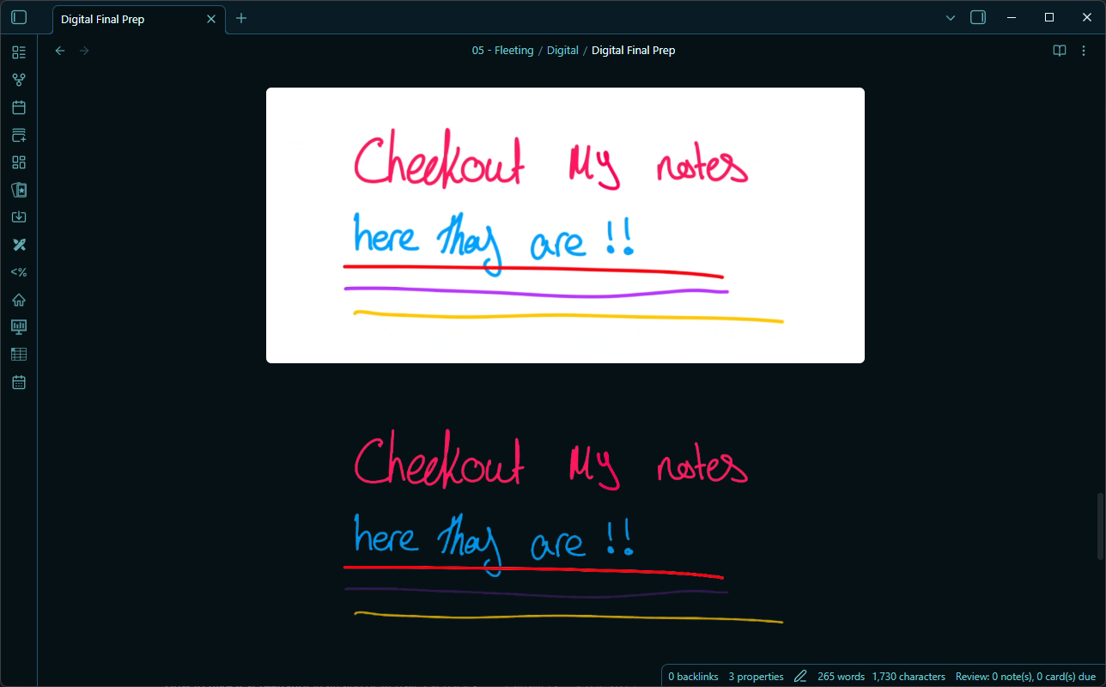Click '1,730 characters' count in status bar
Viewport: 1106px width, 687px height.
pos(908,677)
